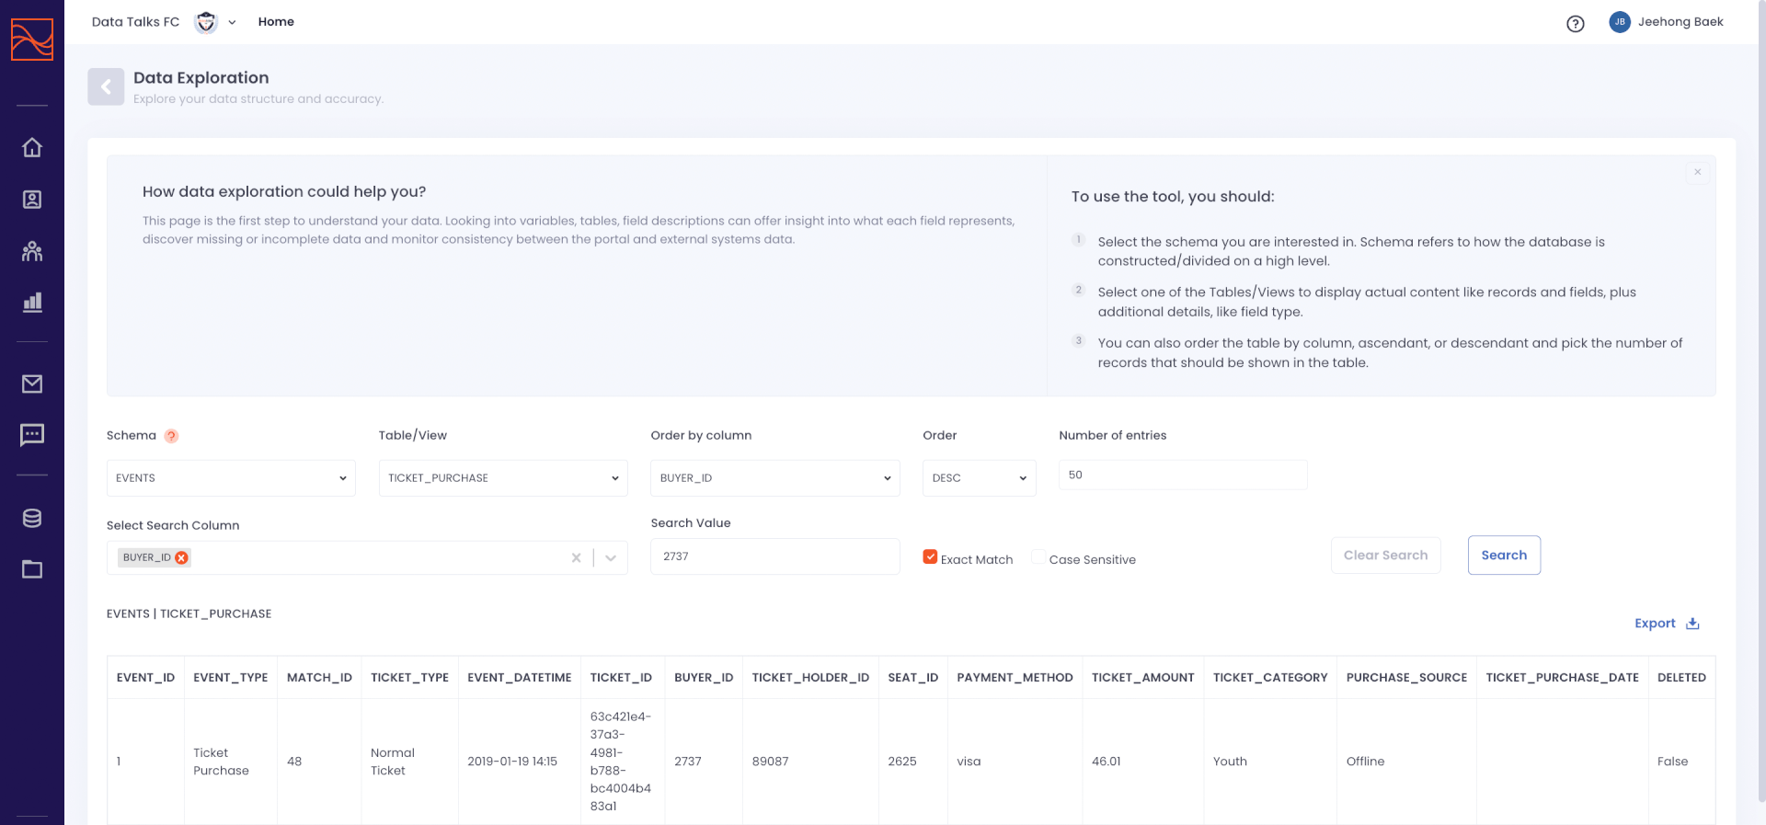Image resolution: width=1766 pixels, height=825 pixels.
Task: Click the Jeehong Baek username
Action: pyautogui.click(x=1680, y=22)
